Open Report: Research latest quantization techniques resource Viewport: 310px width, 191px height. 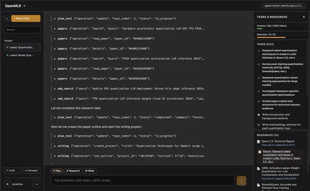pos(282,157)
